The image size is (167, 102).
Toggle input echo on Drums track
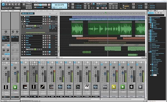coord(50,17)
